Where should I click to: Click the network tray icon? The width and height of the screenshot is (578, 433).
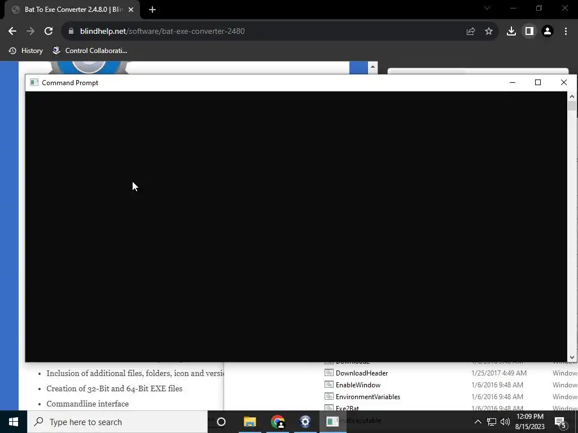(x=492, y=422)
